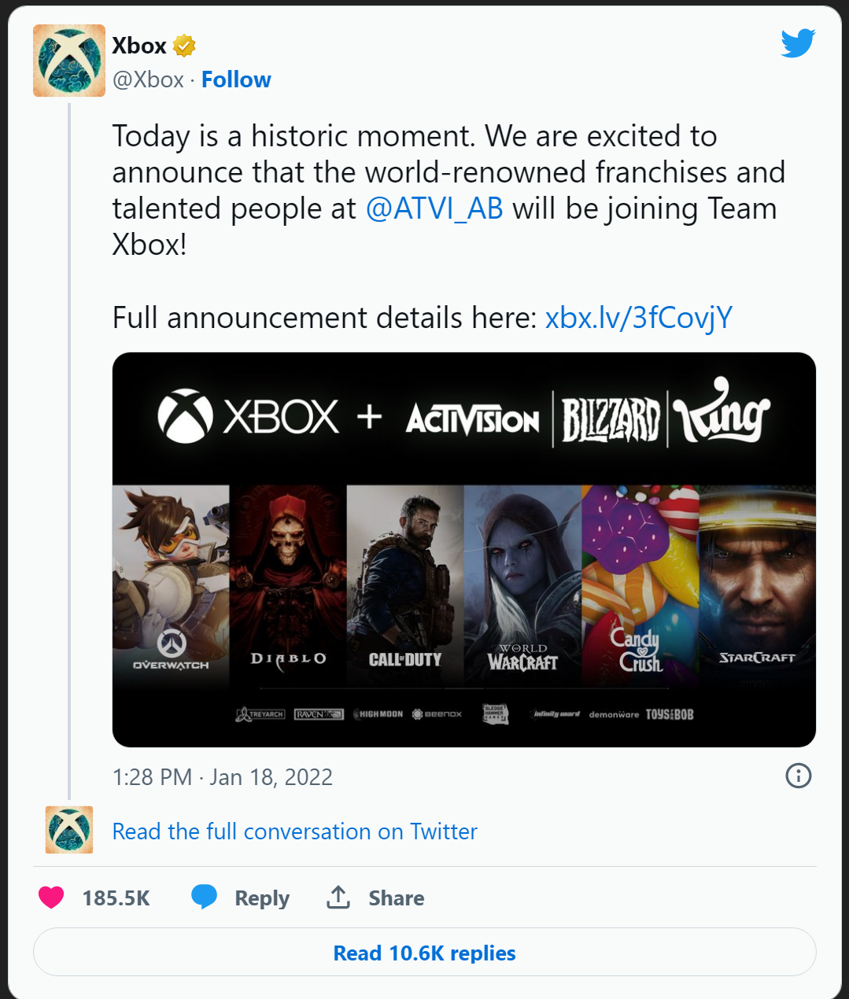Click the Share label text
This screenshot has width=849, height=999.
(396, 898)
